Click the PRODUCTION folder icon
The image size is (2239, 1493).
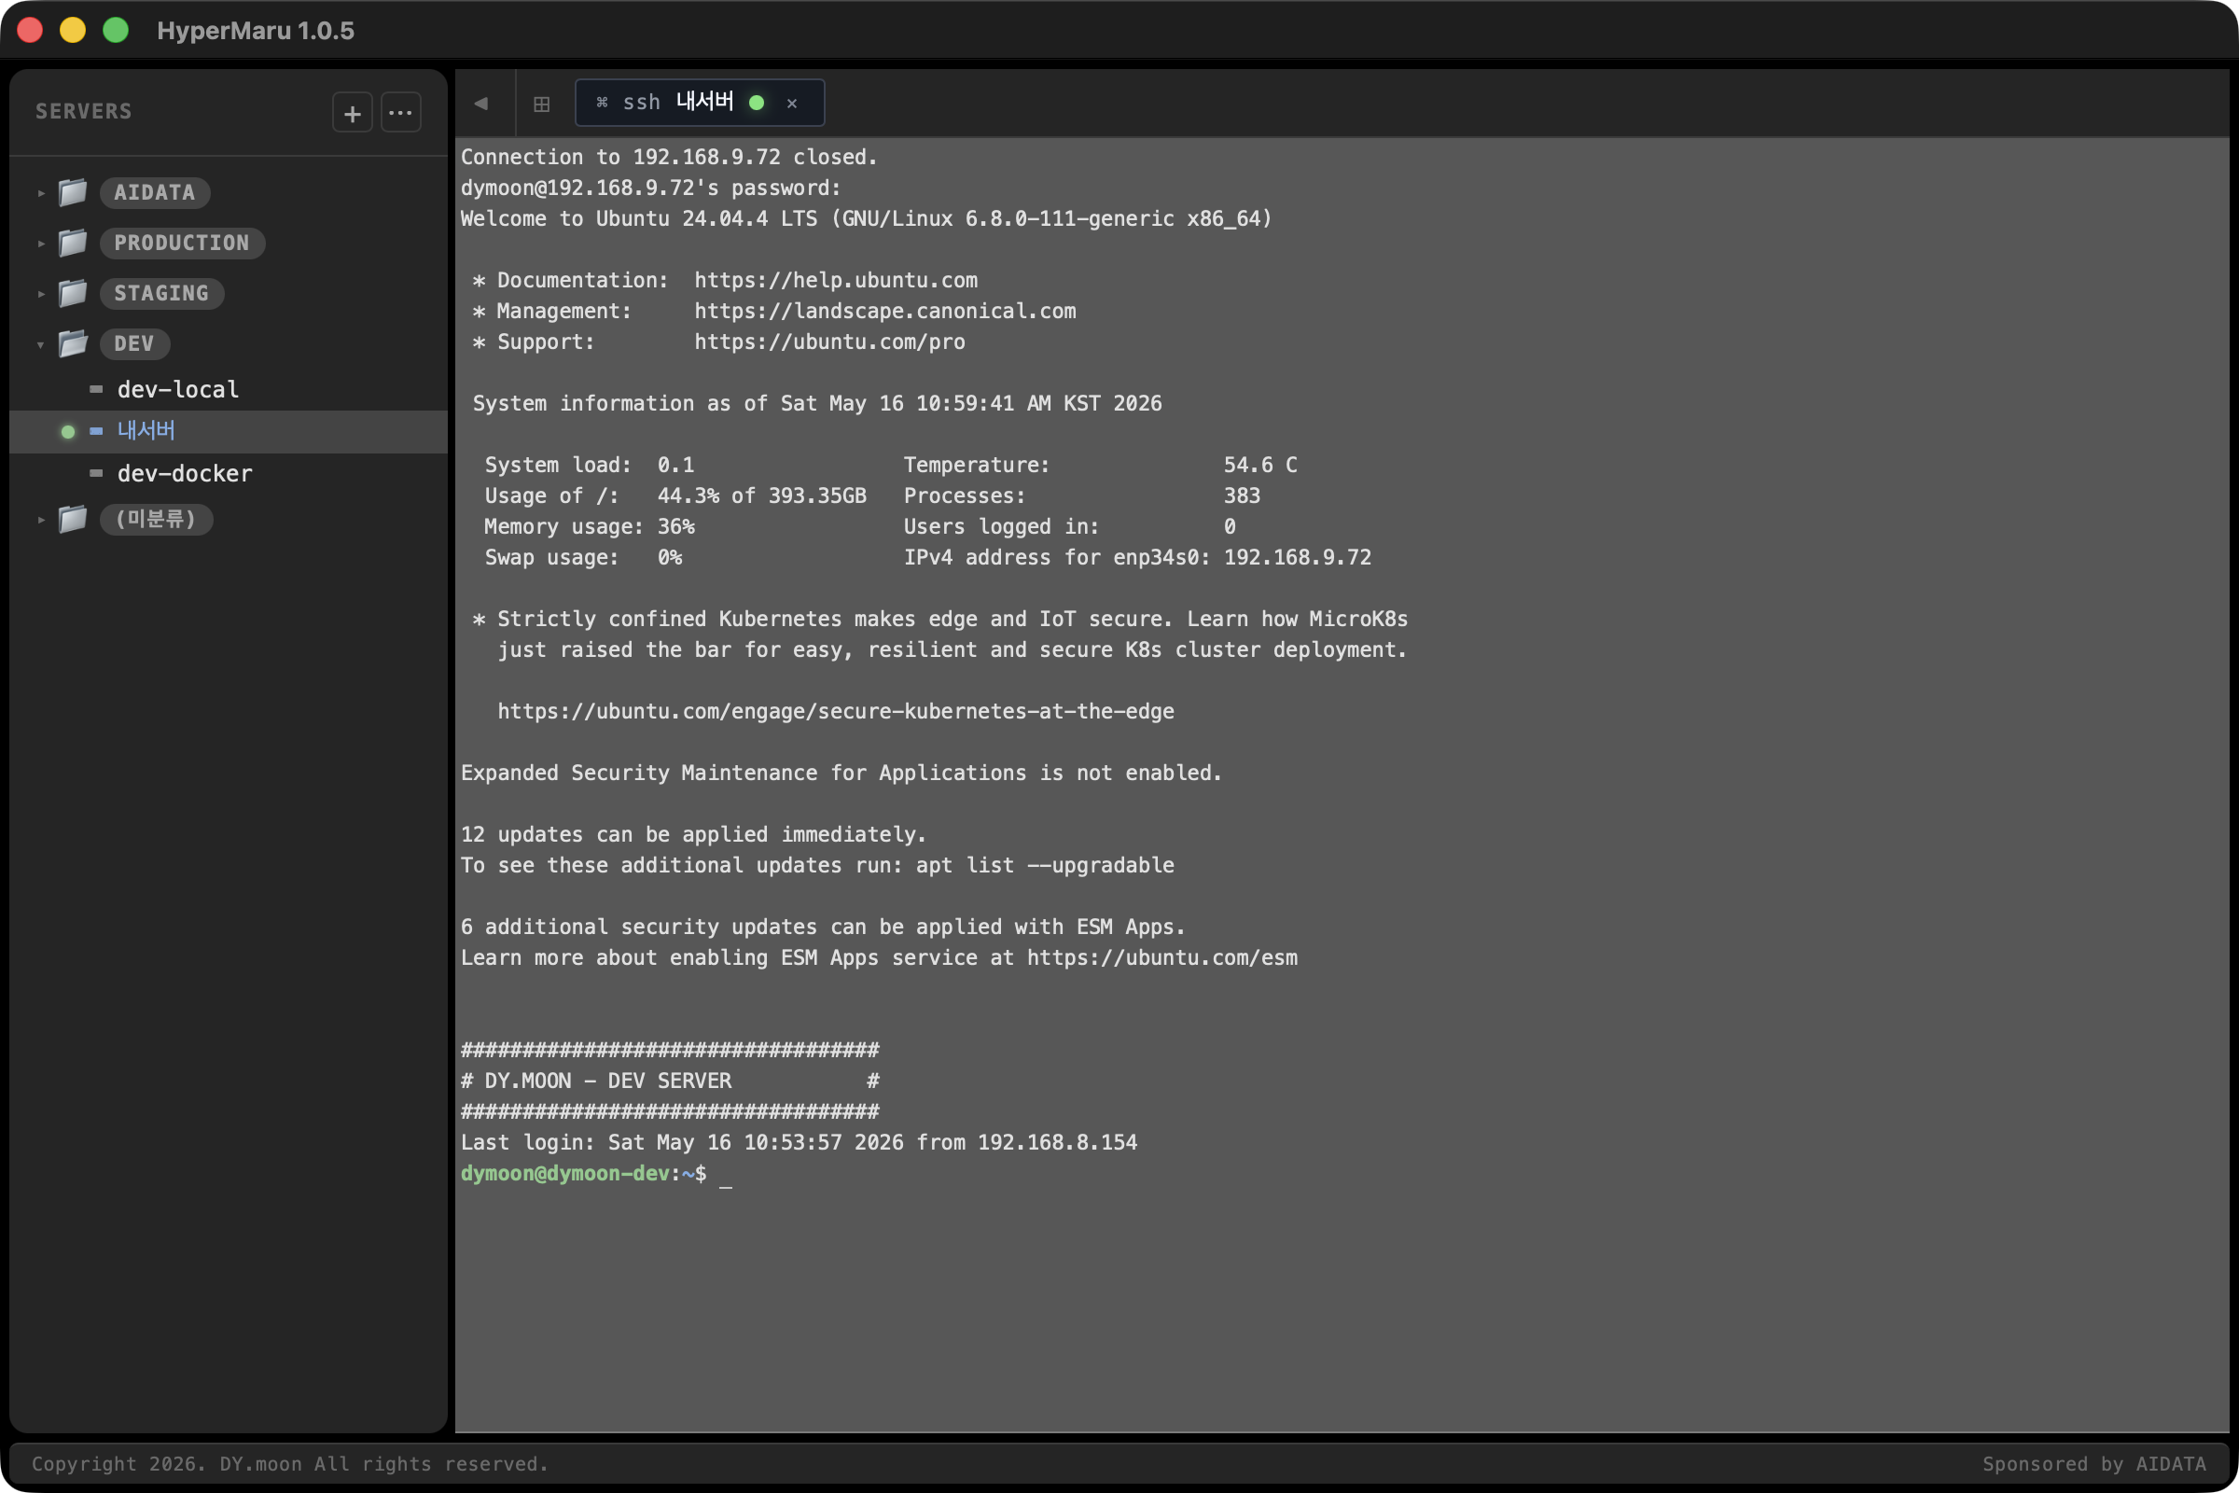click(x=74, y=243)
